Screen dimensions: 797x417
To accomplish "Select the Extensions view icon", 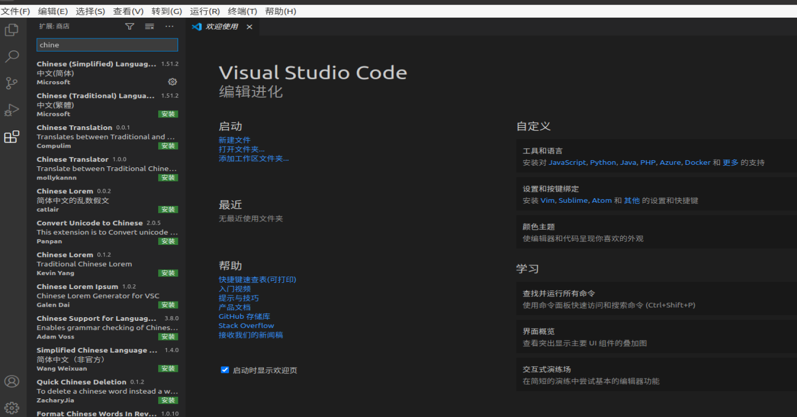I will pos(11,137).
